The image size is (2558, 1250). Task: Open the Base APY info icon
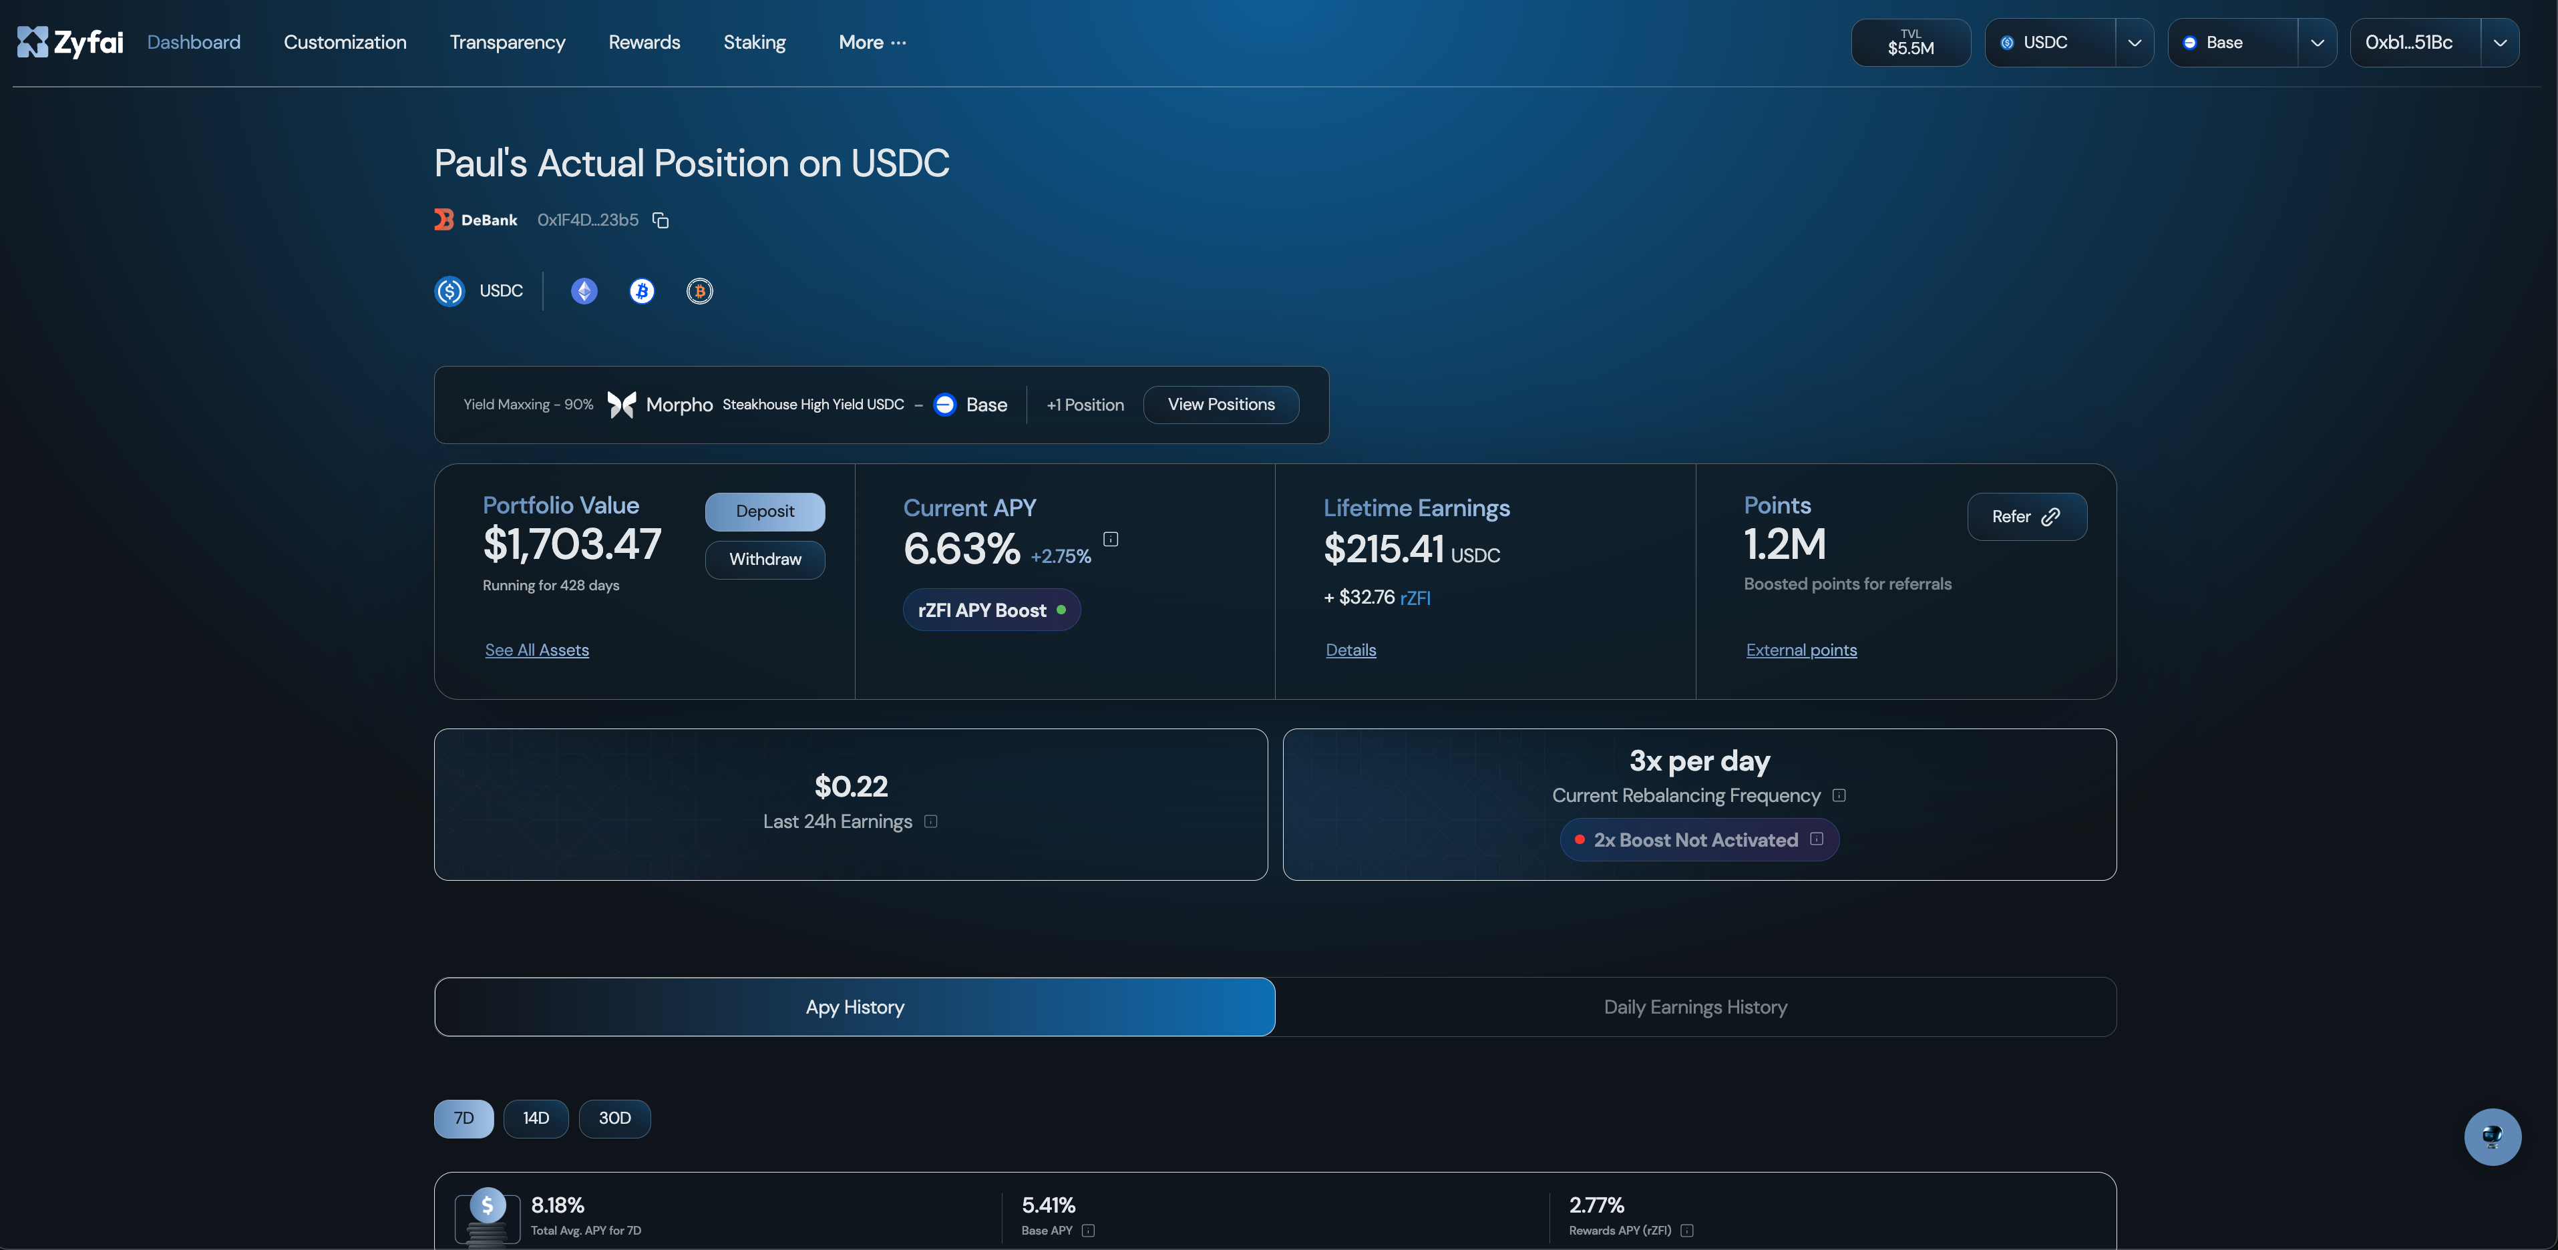coord(1089,1230)
